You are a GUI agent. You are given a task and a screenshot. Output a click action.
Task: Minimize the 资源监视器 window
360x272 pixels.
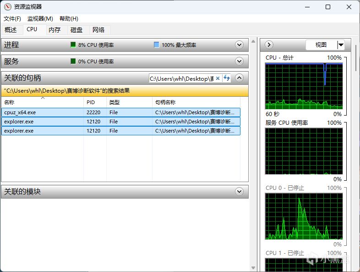(x=307, y=7)
